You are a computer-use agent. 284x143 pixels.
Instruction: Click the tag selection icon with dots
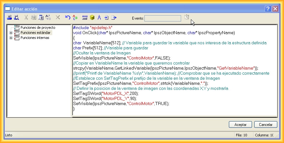tap(85, 18)
